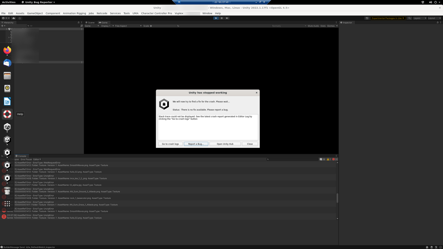Click Go to crash logs button
The height and width of the screenshot is (249, 443).
tap(170, 144)
